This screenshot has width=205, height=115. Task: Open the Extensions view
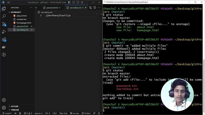(4, 39)
